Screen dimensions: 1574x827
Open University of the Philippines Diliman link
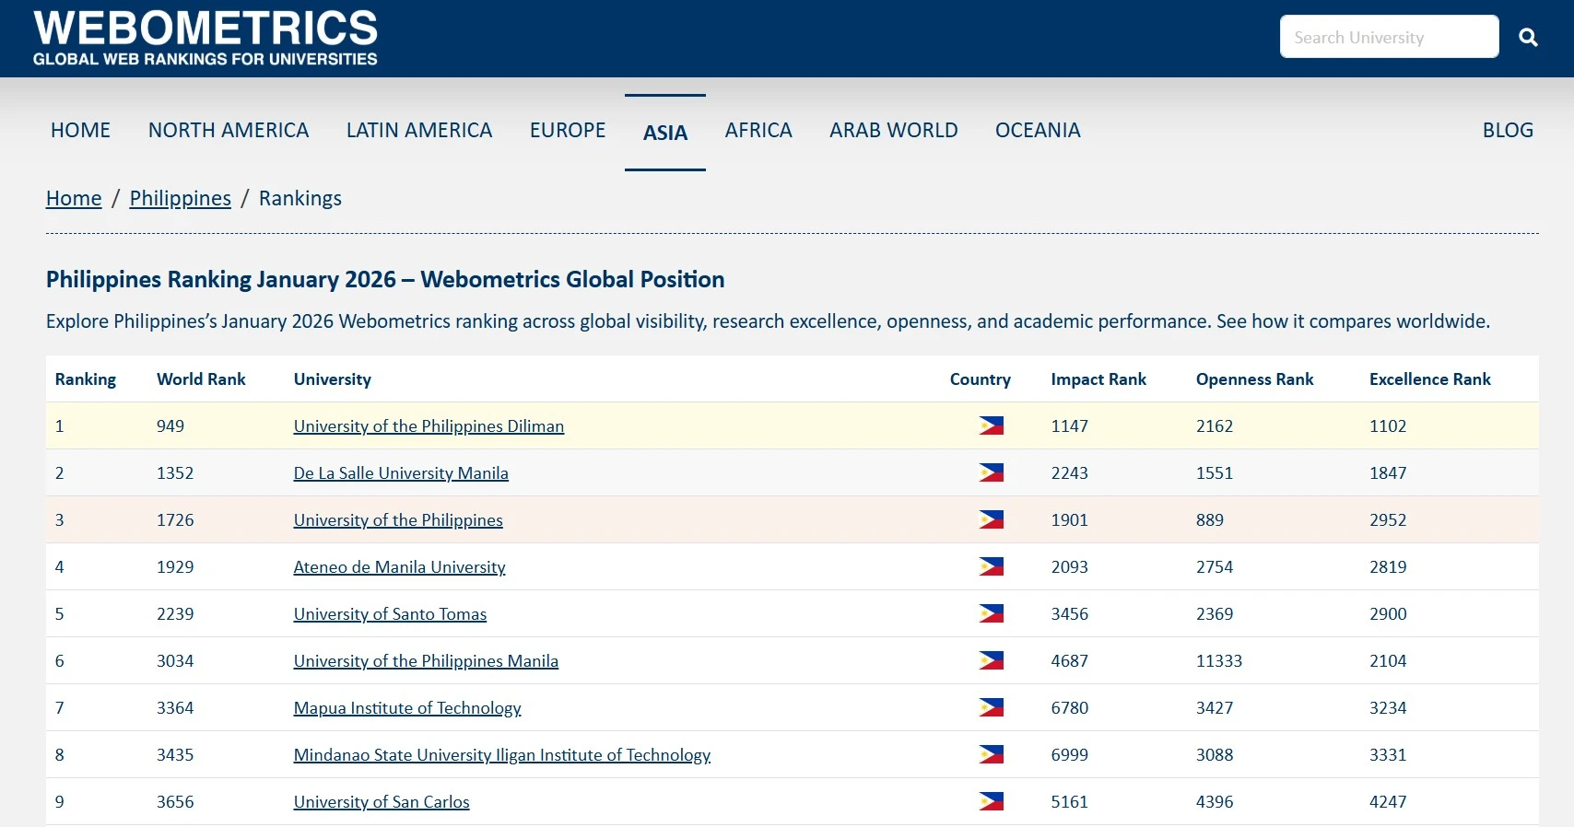coord(429,425)
